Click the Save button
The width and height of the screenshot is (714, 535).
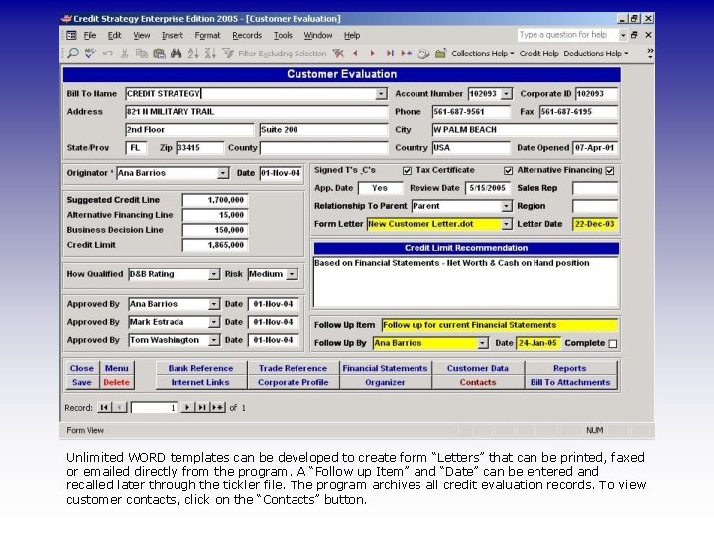82,382
